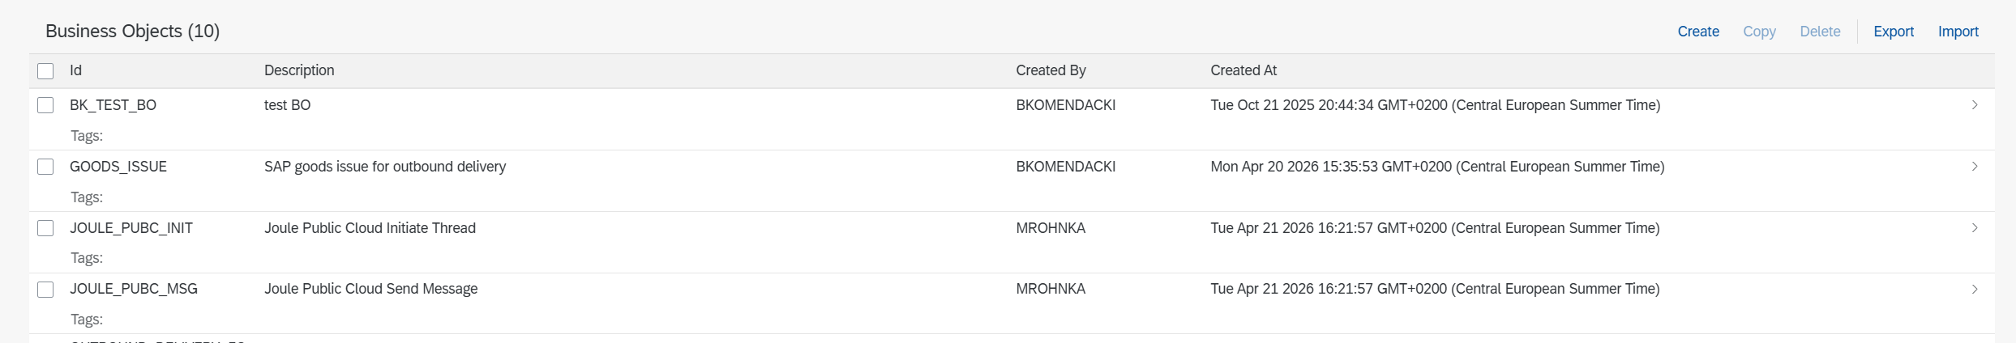Click the Created By column header
Viewport: 2016px width, 343px height.
pyautogui.click(x=1051, y=70)
